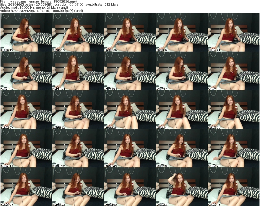Click the frame stamped 00:05:52
Image resolution: width=260 pixels, height=206 pixels.
[78, 187]
